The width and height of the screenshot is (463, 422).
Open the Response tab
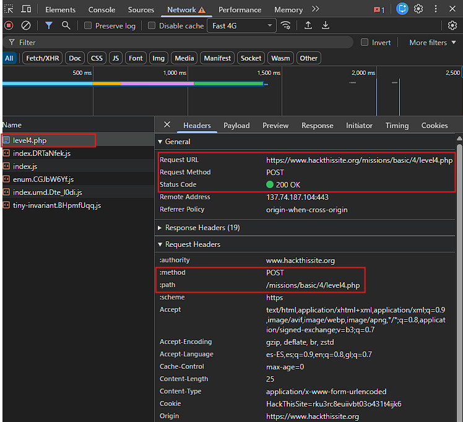[x=318, y=126]
